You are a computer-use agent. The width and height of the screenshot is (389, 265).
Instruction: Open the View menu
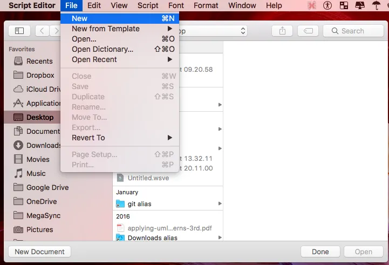click(119, 5)
